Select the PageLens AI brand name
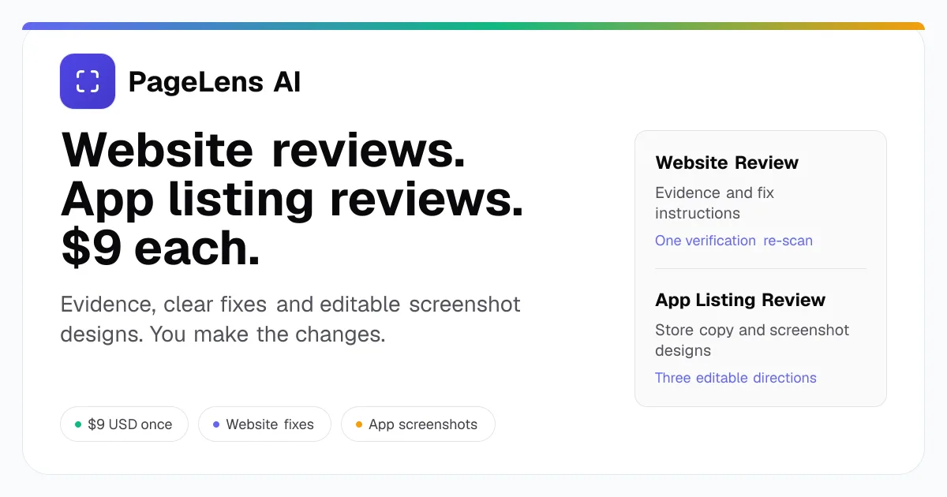 (x=215, y=82)
